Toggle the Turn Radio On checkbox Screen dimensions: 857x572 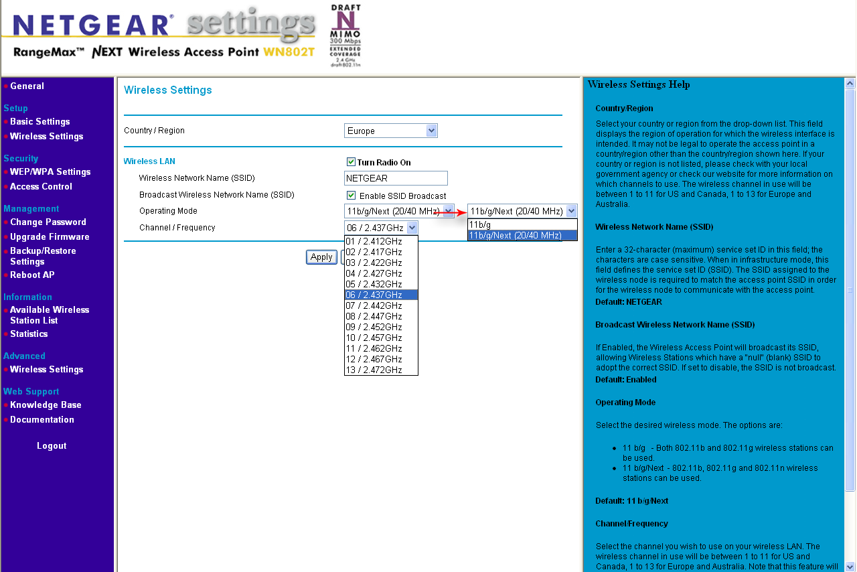point(351,162)
